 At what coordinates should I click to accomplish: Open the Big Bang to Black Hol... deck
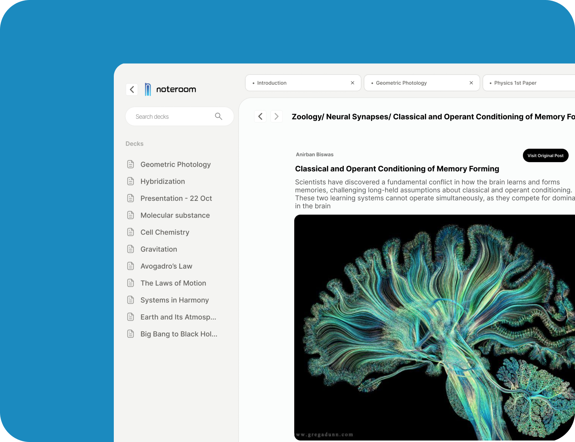(179, 334)
